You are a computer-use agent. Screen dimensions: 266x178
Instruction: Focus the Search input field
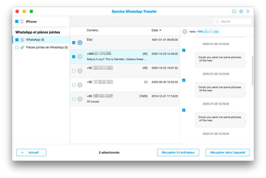tap(232, 22)
